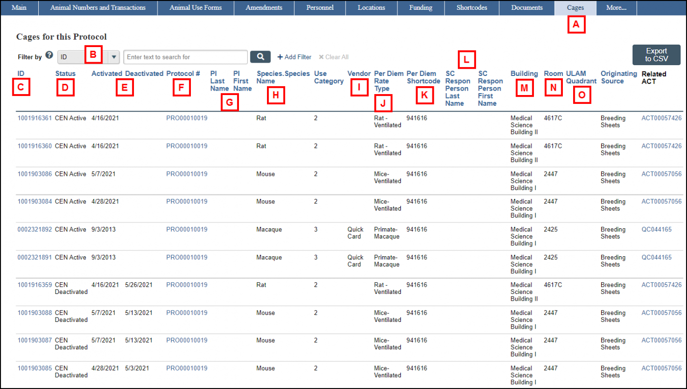Select the Personnel tab
This screenshot has height=389, width=687.
[320, 8]
